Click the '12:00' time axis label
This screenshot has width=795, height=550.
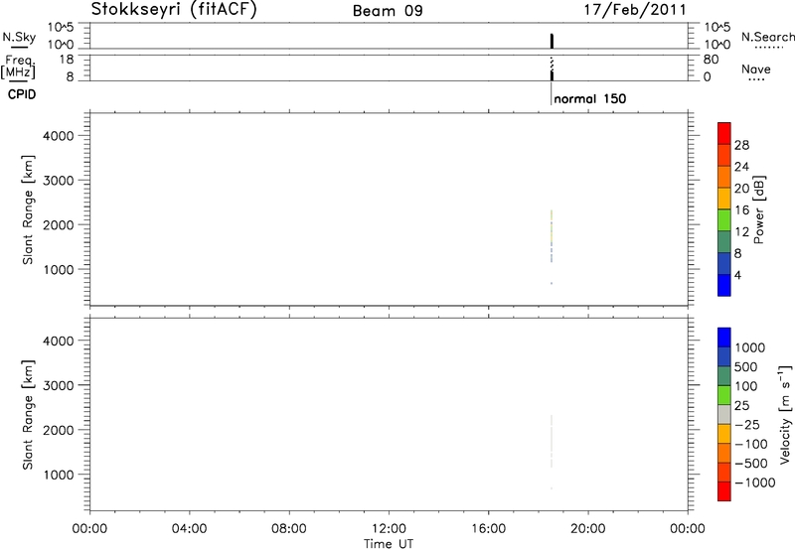pyautogui.click(x=389, y=529)
